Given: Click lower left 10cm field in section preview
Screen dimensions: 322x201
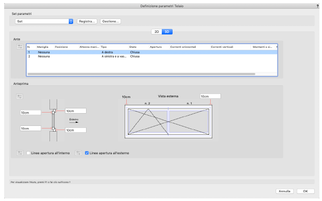Looking at the screenshot, I should pos(30,129).
